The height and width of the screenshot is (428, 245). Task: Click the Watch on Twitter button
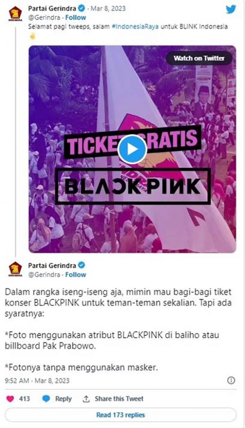[x=199, y=58]
